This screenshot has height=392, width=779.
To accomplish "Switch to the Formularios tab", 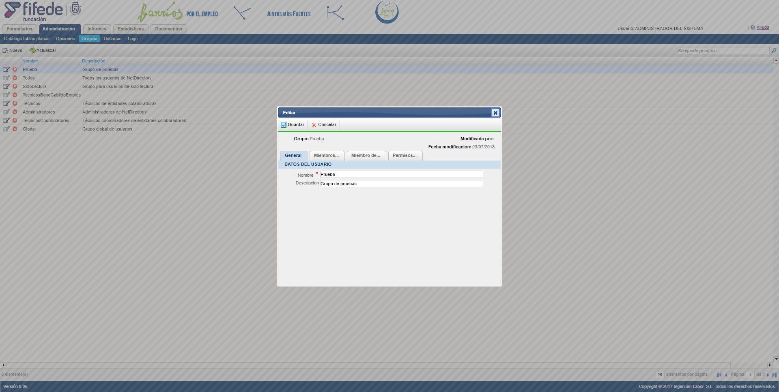I will pos(19,29).
